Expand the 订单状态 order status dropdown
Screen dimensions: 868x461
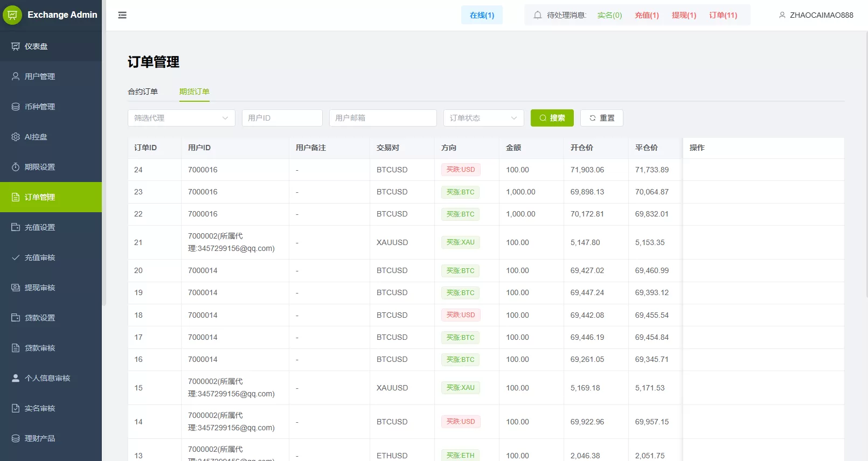pos(483,118)
